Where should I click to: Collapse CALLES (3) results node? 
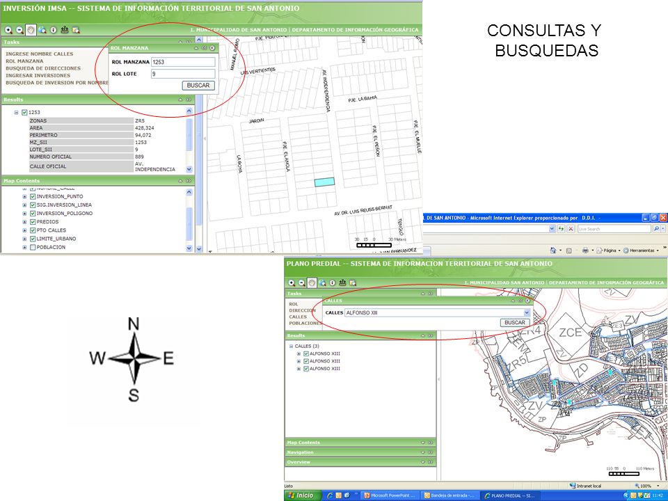click(292, 347)
